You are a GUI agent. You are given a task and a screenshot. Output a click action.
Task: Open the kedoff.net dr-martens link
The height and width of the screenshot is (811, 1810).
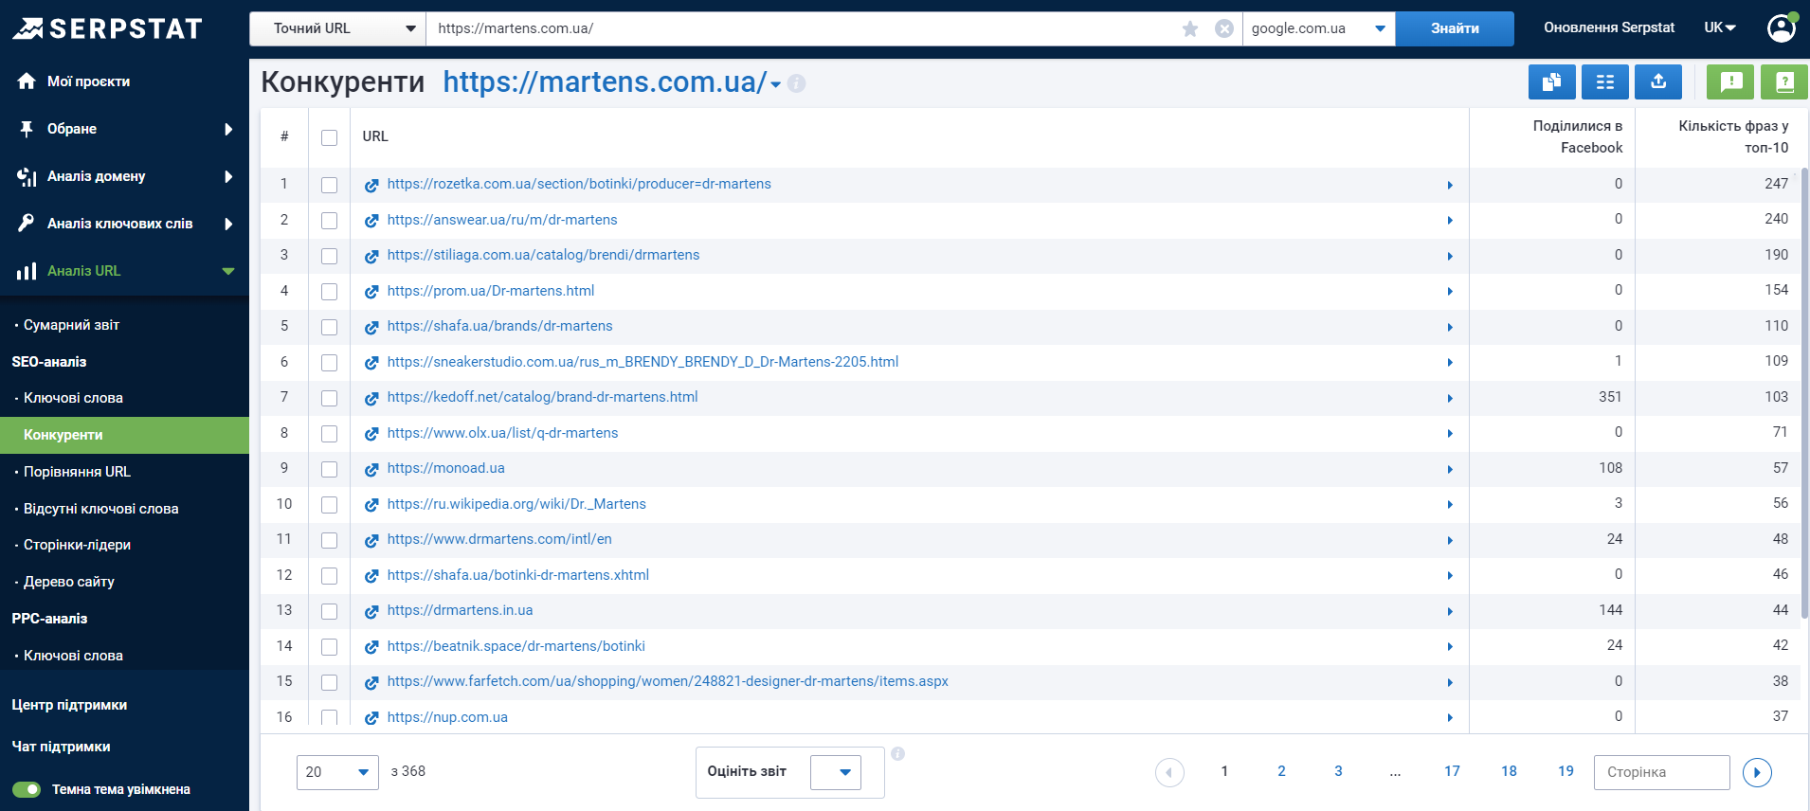pyautogui.click(x=542, y=397)
